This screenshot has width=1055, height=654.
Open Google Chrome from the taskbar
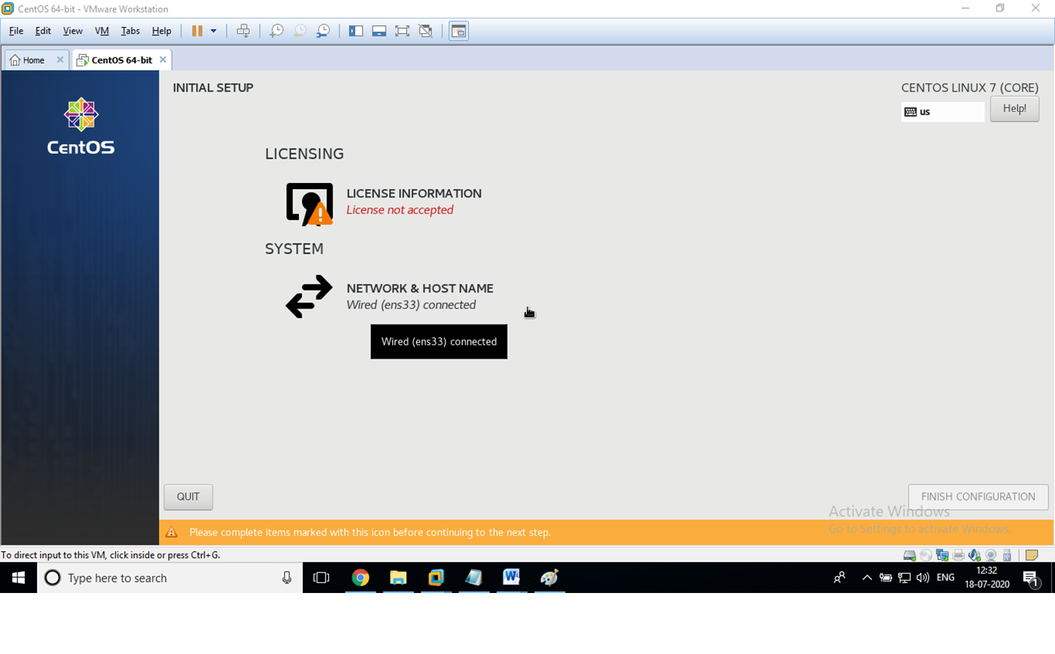[361, 577]
